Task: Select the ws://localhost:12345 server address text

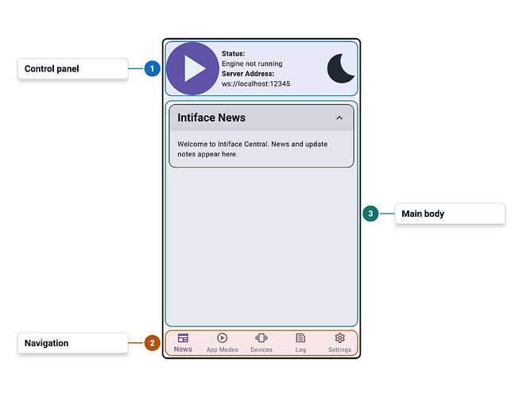Action: point(256,83)
